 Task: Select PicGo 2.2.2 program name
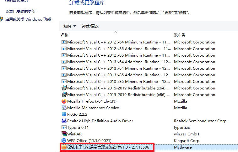coord(77,114)
